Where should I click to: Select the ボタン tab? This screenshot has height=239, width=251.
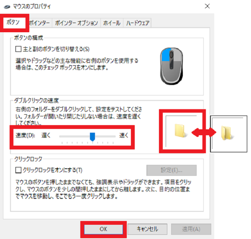[13, 22]
